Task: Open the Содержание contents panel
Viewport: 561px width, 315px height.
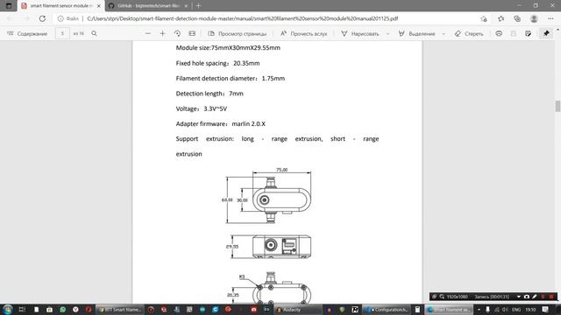Action: (x=27, y=33)
